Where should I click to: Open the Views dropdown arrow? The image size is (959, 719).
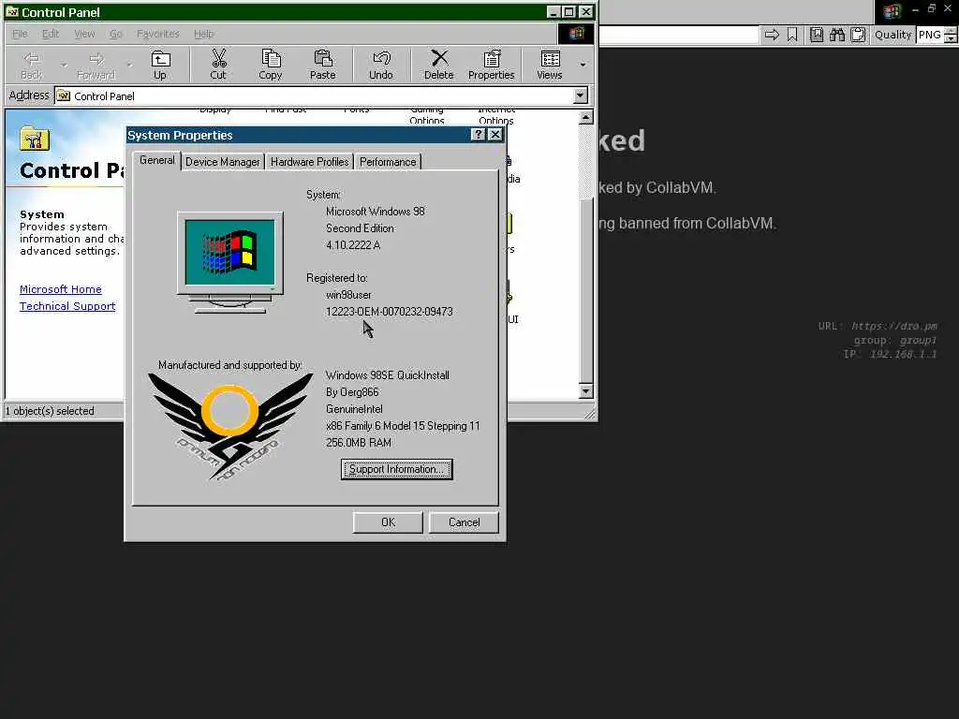pos(583,65)
